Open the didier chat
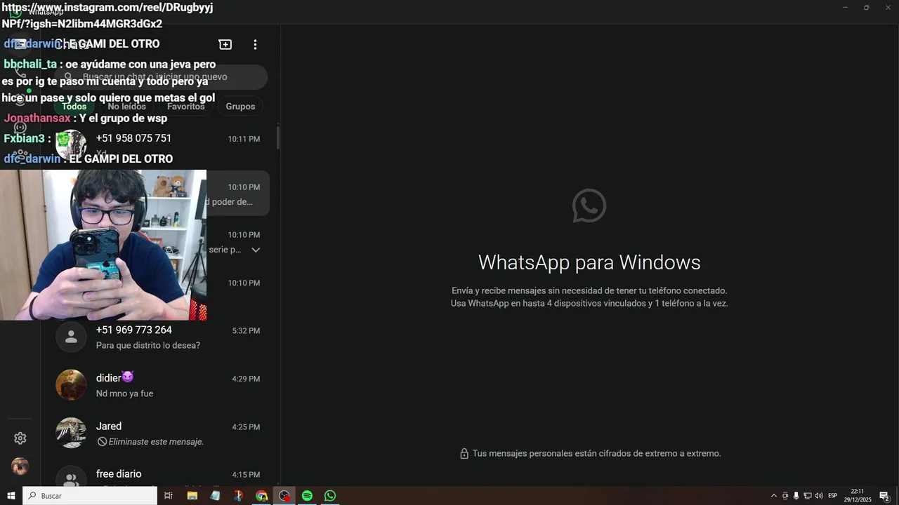The width and height of the screenshot is (899, 505). [x=162, y=385]
